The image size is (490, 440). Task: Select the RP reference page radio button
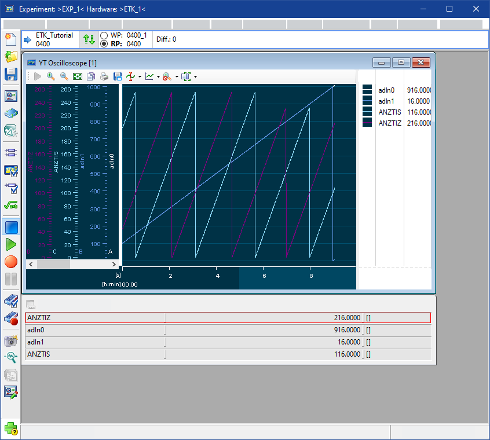pyautogui.click(x=104, y=44)
